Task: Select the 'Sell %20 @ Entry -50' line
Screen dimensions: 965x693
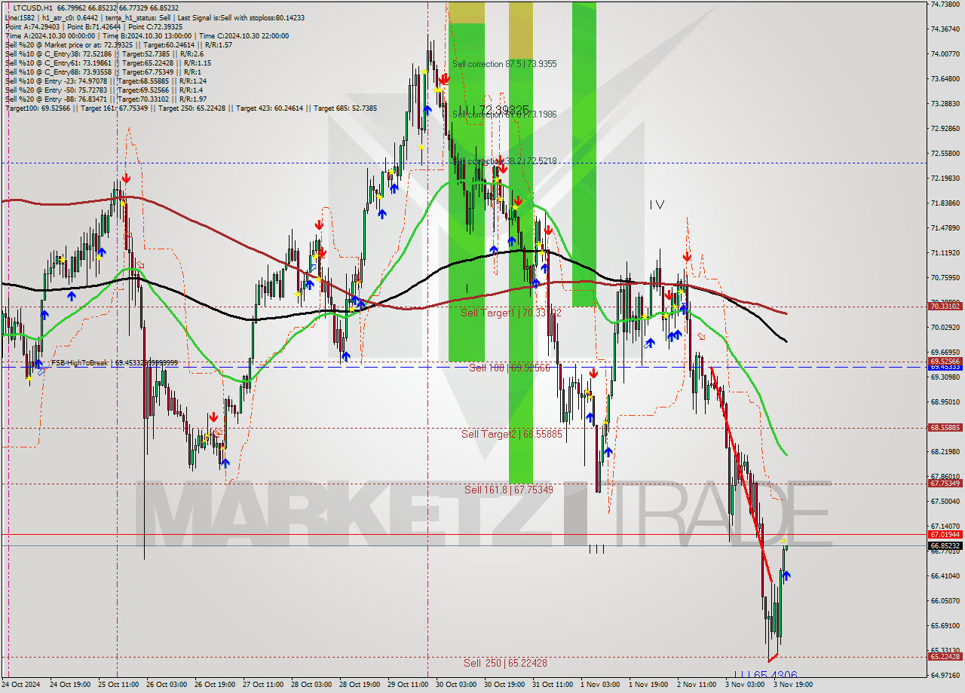Action: tap(103, 90)
